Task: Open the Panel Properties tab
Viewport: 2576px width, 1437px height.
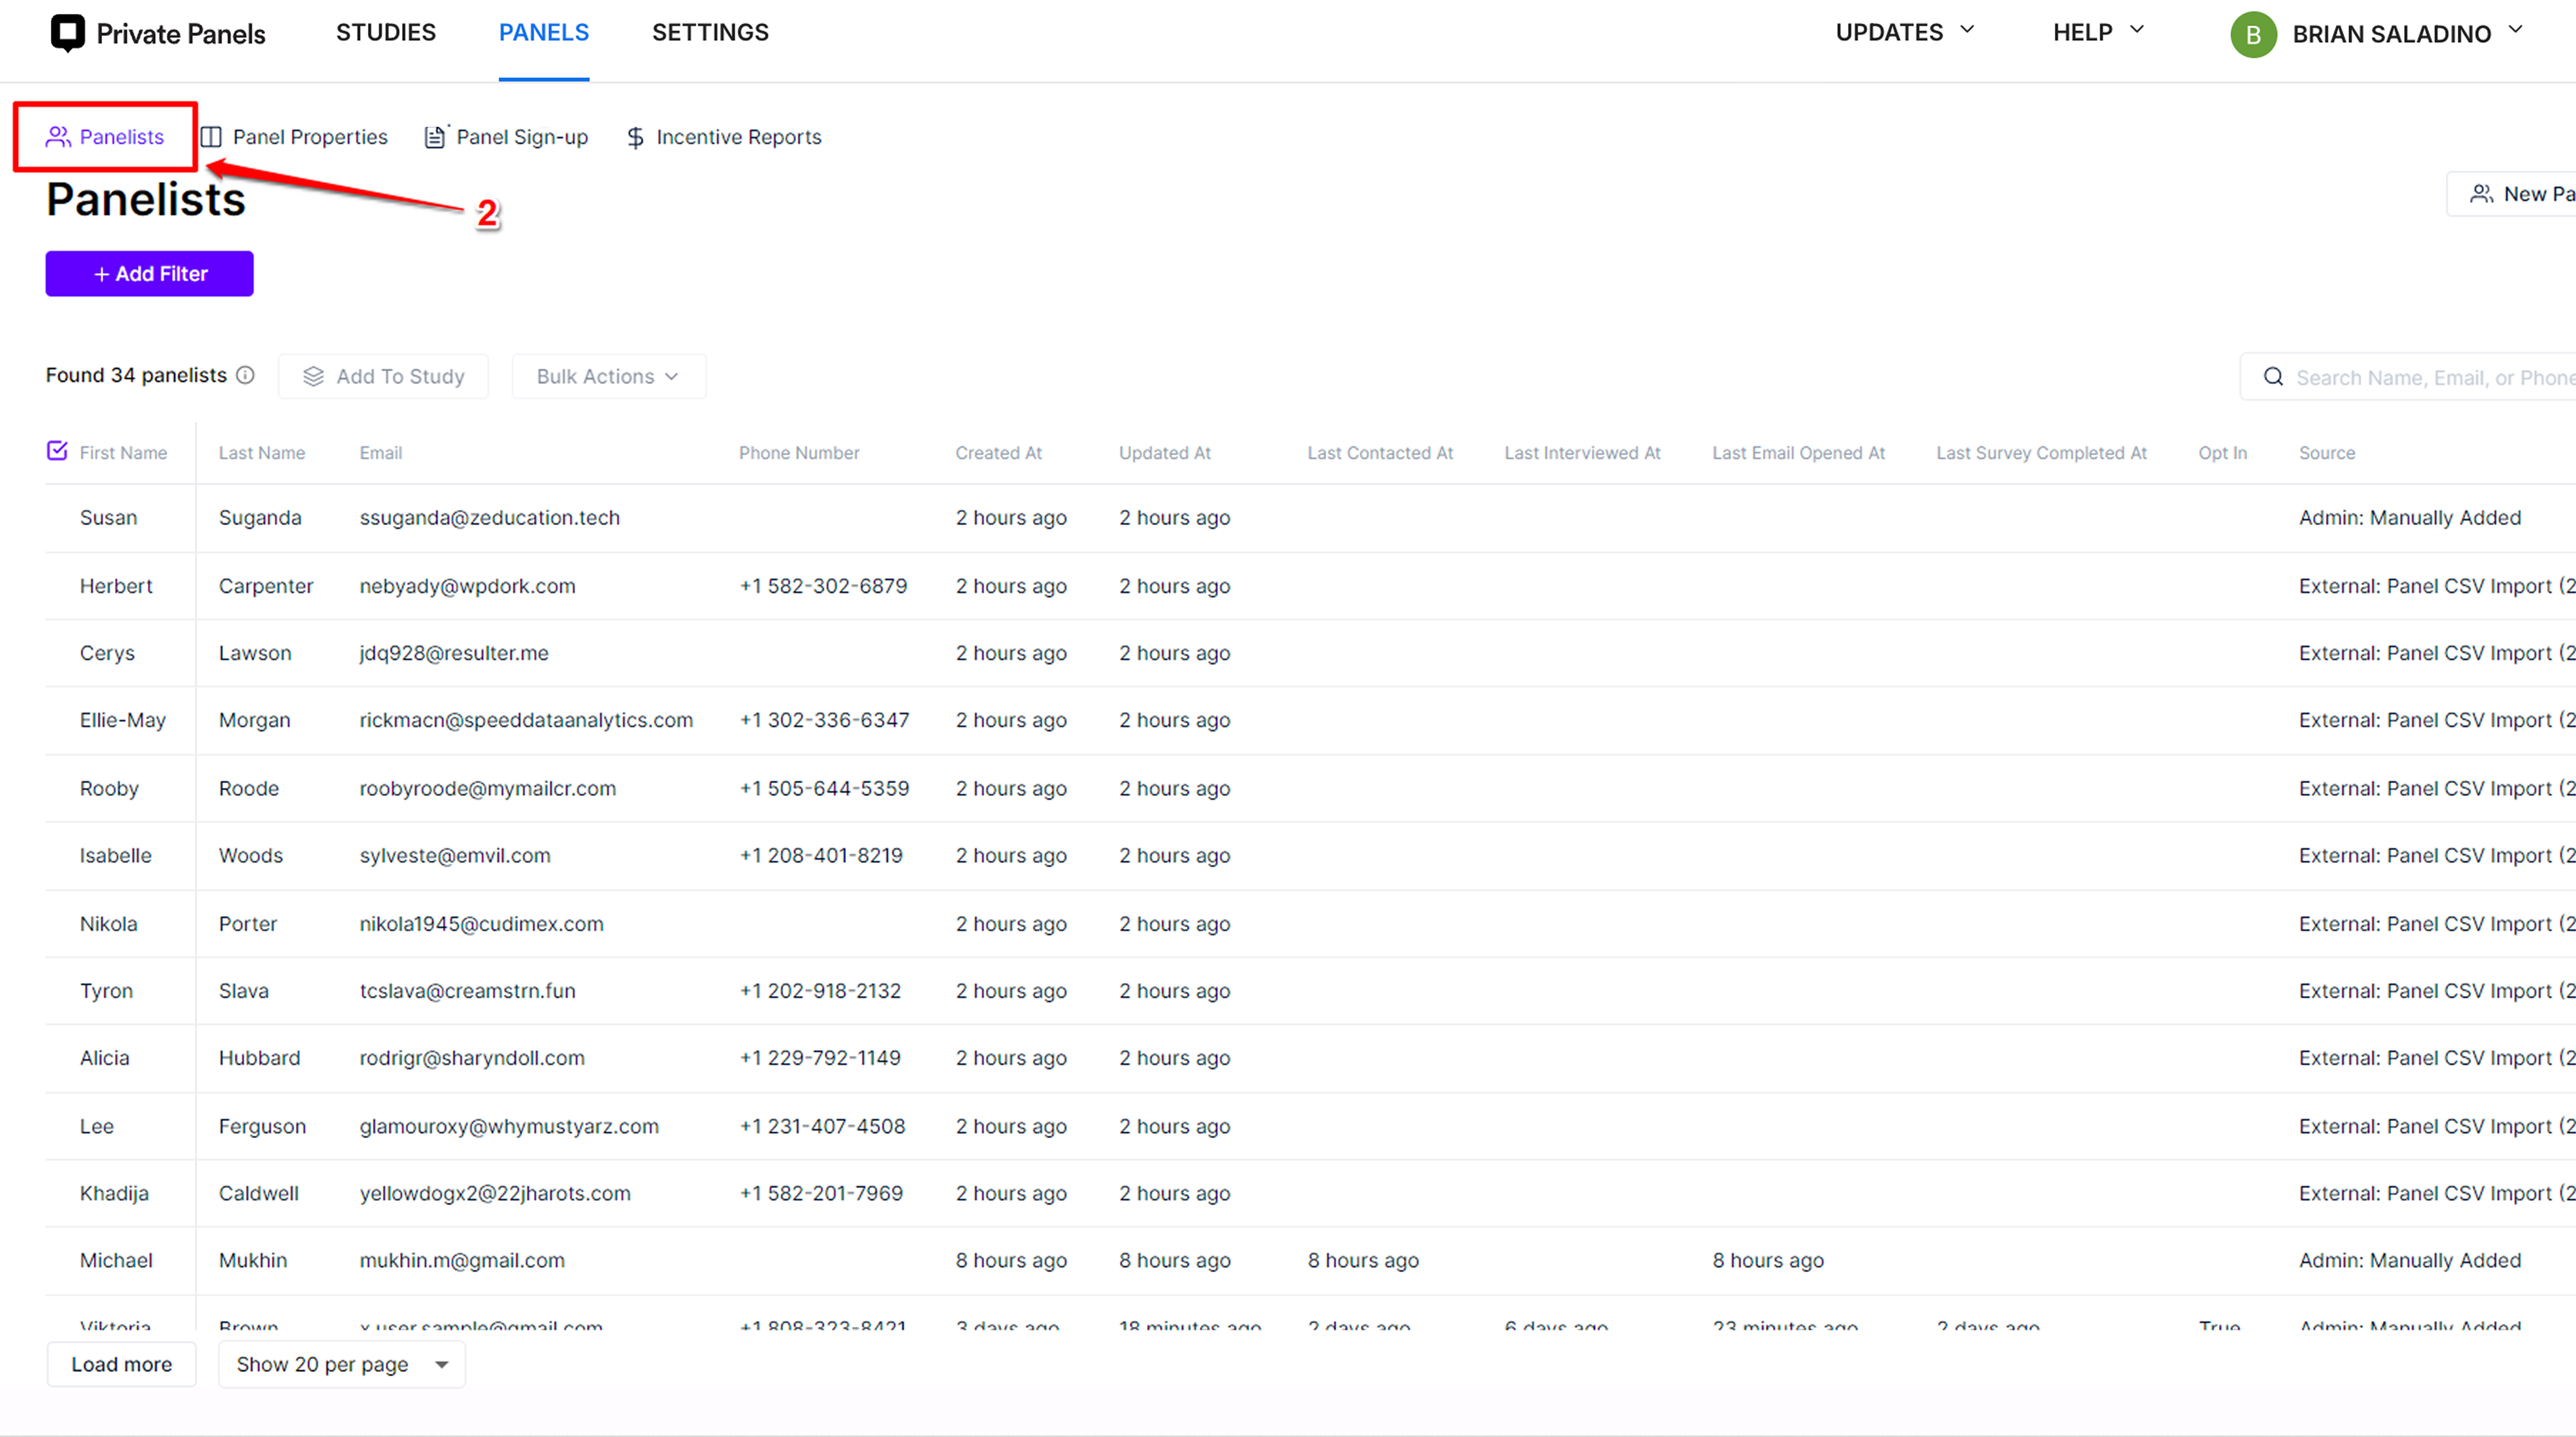Action: (x=294, y=137)
